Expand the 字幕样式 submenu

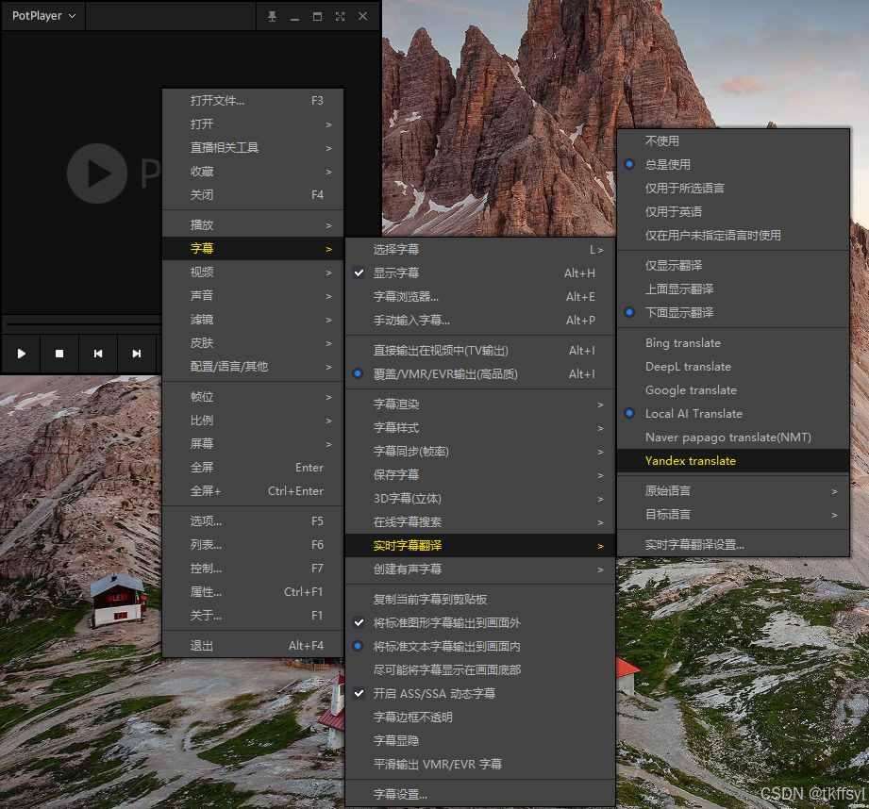pyautogui.click(x=480, y=427)
